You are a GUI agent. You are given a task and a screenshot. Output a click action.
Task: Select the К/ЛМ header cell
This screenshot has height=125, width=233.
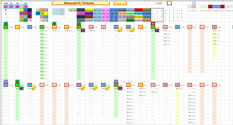click(x=6, y=3)
